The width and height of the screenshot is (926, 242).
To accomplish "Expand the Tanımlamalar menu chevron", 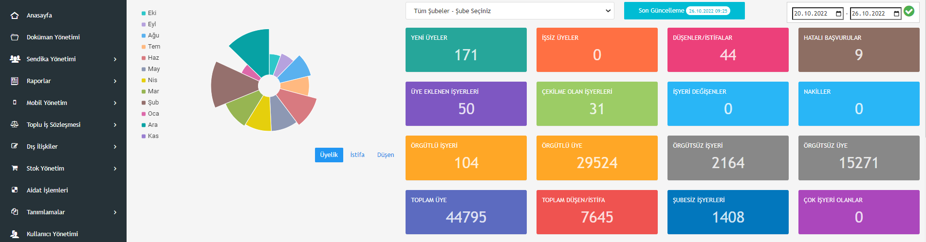I will [115, 212].
